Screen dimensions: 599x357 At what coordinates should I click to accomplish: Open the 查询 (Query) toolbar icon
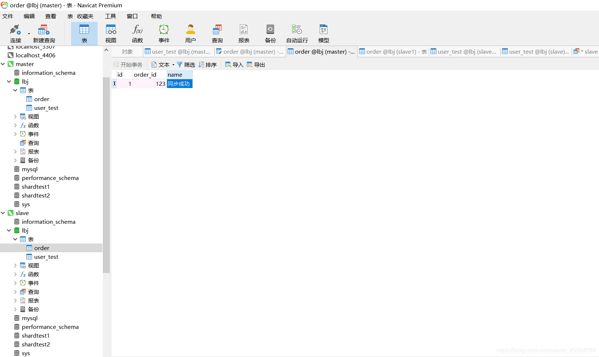click(217, 29)
